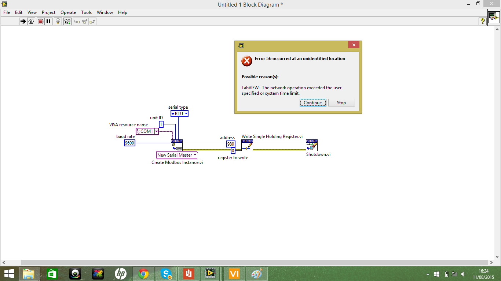
Task: Click the 'address' label above 980
Action: [x=227, y=138]
